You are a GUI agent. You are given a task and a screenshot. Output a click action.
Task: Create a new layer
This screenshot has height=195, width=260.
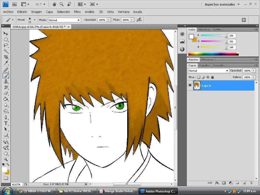[x=244, y=183]
